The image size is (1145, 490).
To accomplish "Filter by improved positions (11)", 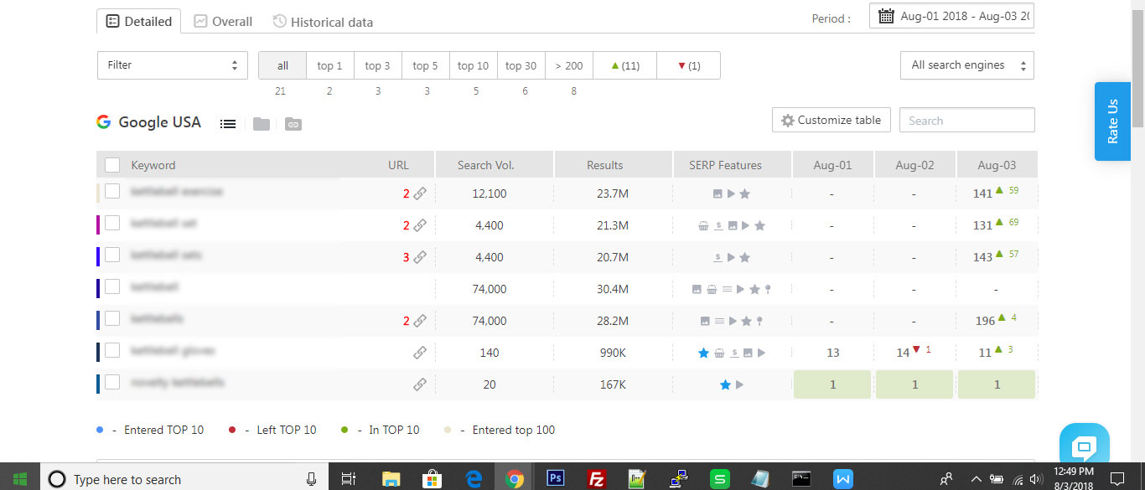I will pyautogui.click(x=625, y=65).
